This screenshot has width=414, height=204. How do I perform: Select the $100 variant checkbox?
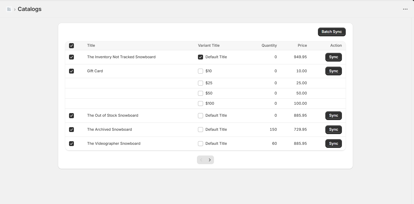tap(201, 104)
